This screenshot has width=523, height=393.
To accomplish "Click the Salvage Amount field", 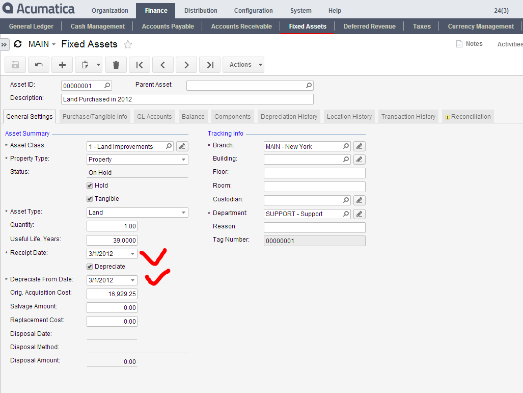I will pos(112,307).
